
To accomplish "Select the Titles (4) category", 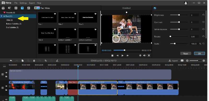I will coord(9,20).
